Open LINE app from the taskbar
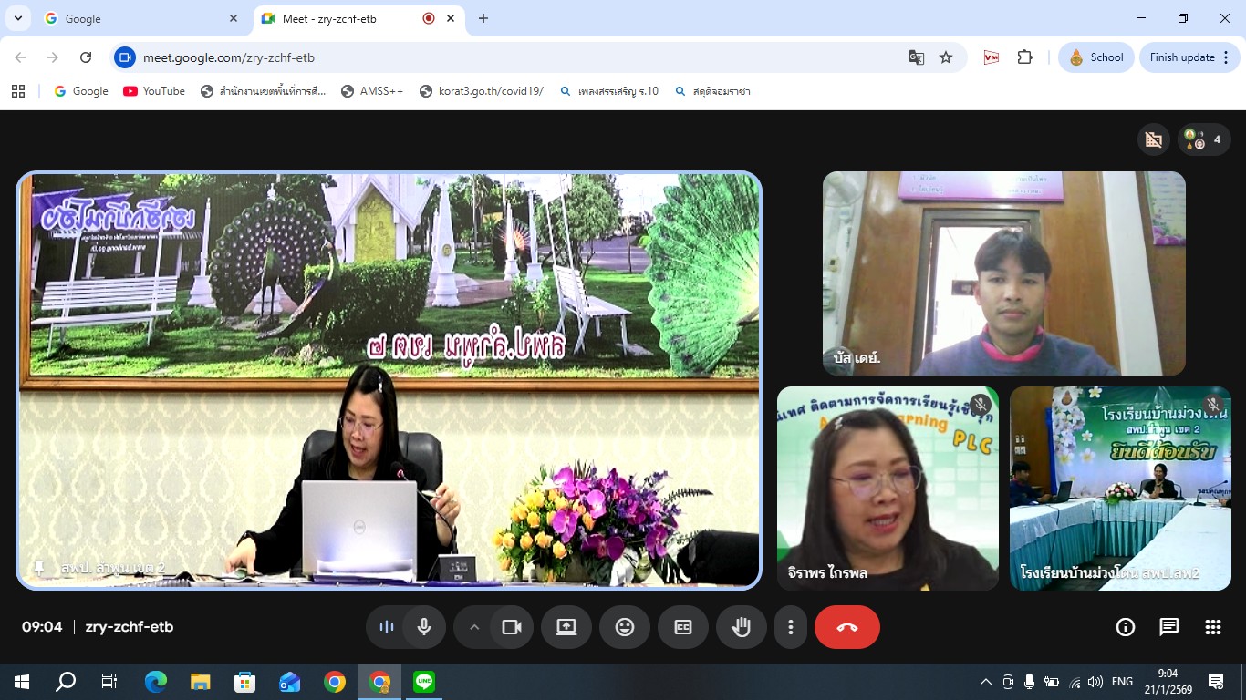1246x700 pixels. pos(423,682)
